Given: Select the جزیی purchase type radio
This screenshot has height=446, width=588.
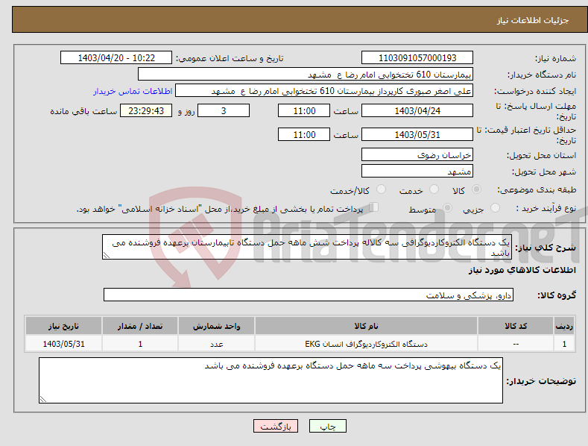Looking at the screenshot, I should pyautogui.click(x=495, y=207).
